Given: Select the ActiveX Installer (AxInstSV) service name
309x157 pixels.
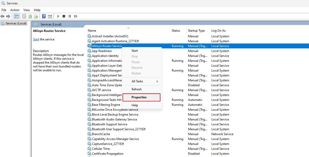Looking at the screenshot, I should pyautogui.click(x=110, y=36).
